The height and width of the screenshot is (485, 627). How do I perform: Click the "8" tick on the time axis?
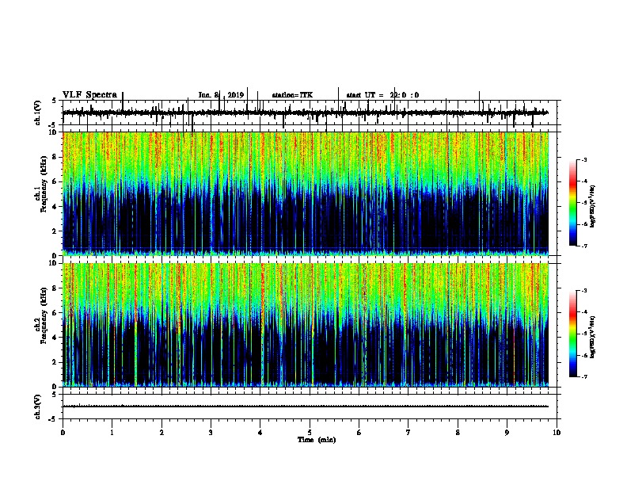[458, 433]
